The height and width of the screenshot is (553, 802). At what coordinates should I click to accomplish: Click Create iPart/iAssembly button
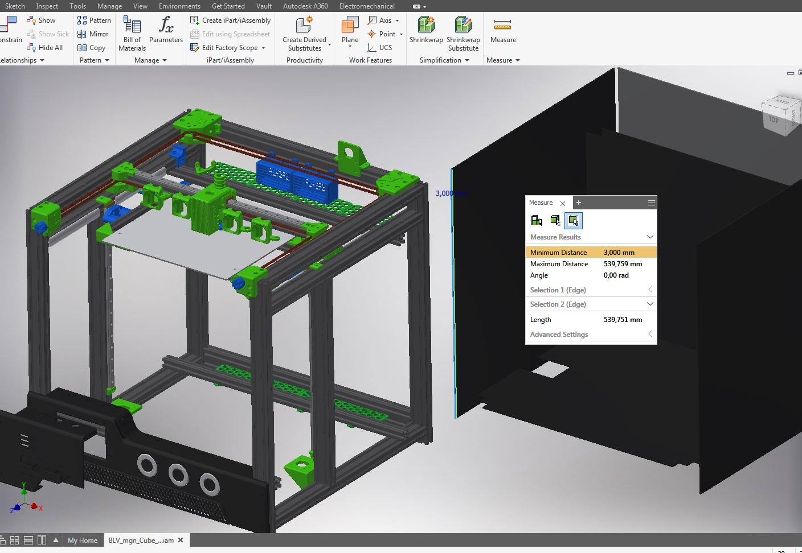(230, 20)
